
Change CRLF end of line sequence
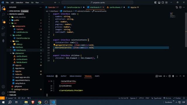(147, 98)
